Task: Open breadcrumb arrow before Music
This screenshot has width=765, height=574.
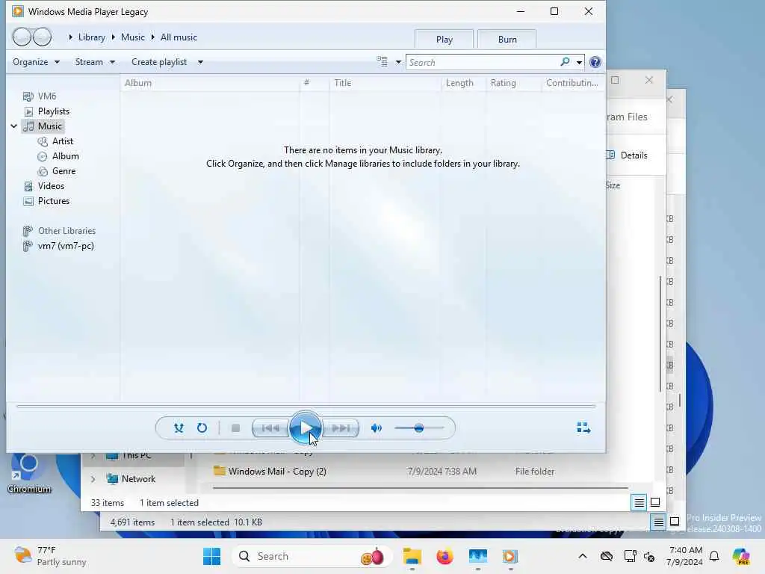Action: pos(114,37)
